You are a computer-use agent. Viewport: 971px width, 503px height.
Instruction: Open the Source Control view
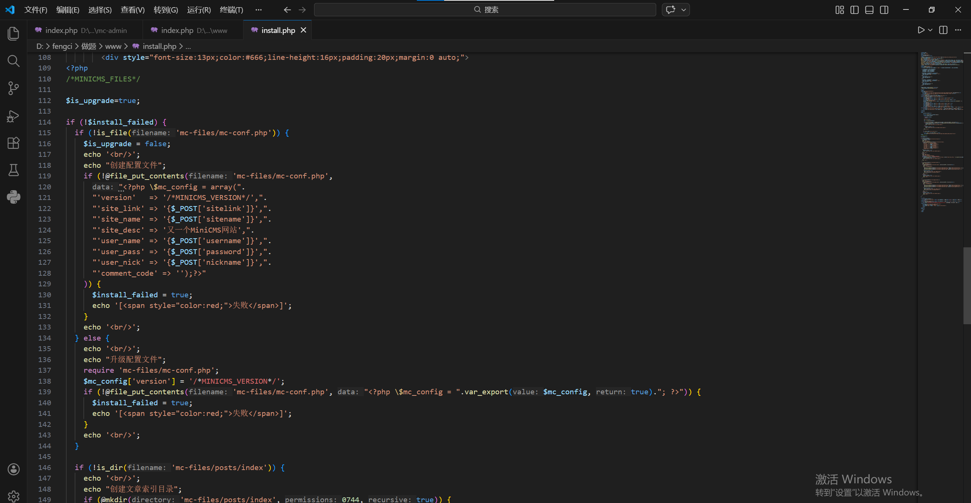(x=13, y=88)
